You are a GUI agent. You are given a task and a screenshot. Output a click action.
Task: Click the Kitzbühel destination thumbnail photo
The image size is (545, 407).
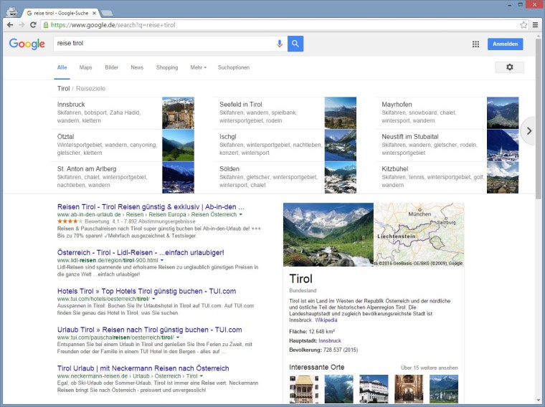pyautogui.click(x=503, y=178)
